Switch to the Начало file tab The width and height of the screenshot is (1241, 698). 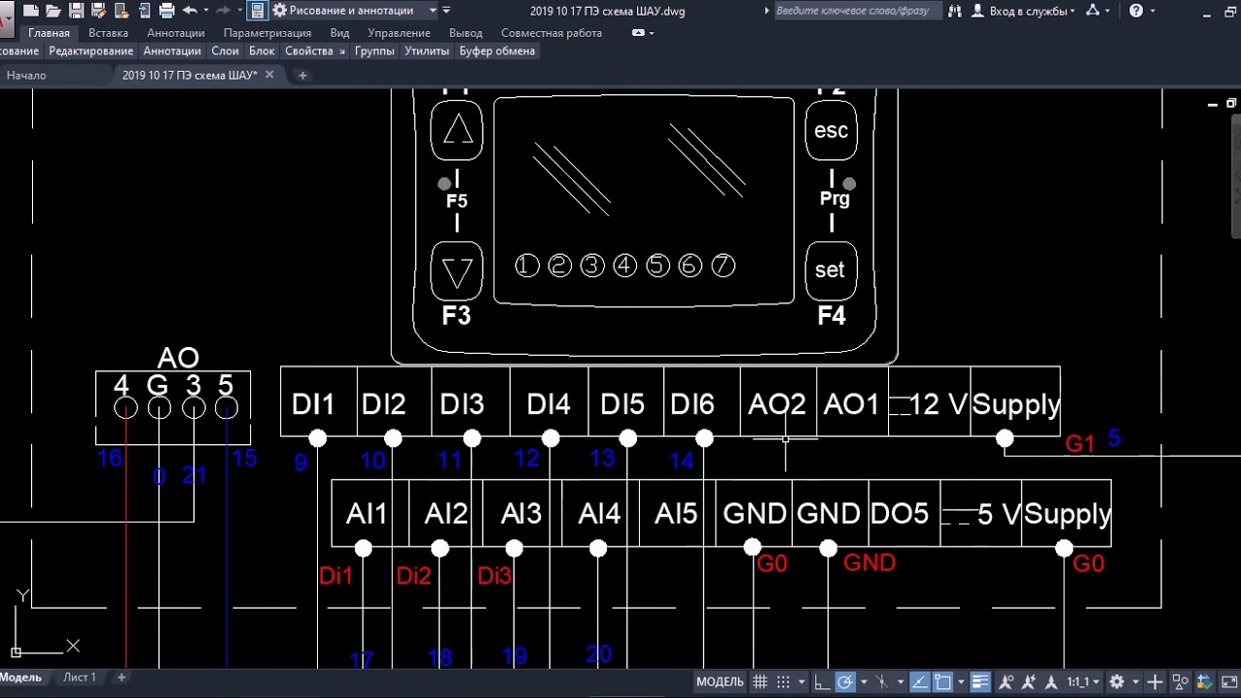coord(26,76)
